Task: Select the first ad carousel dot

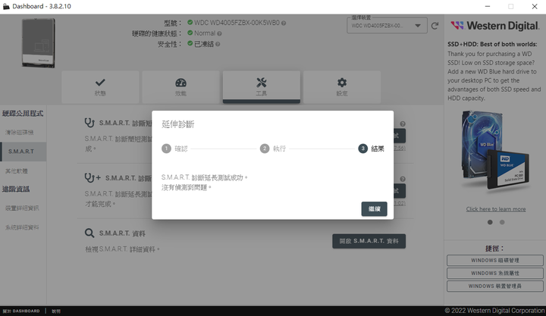Action: pos(490,222)
